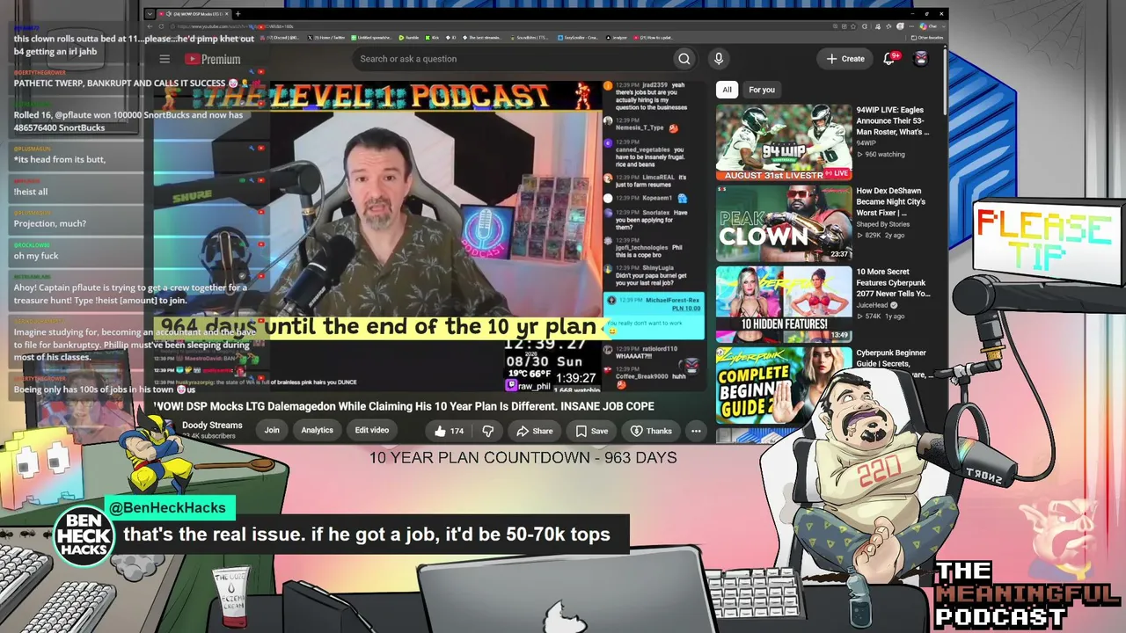Like the video with thumbs up

tap(449, 431)
